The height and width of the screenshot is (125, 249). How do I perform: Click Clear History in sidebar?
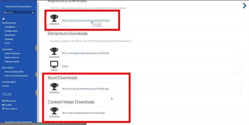[11, 109]
